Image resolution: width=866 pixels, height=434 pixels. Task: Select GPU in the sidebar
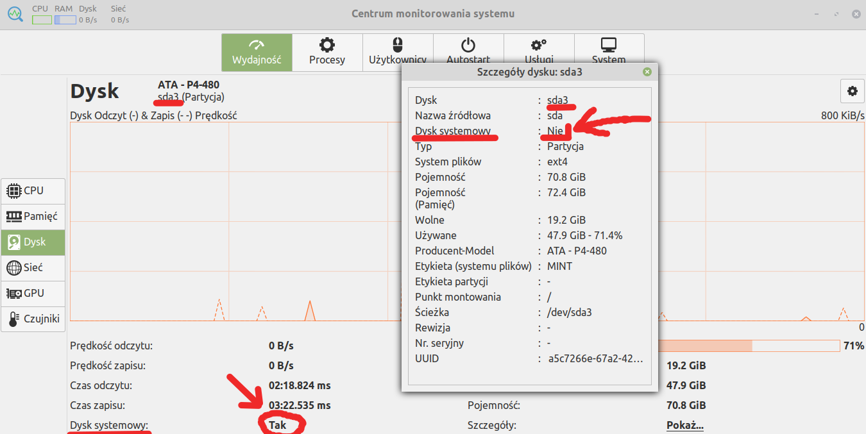33,294
